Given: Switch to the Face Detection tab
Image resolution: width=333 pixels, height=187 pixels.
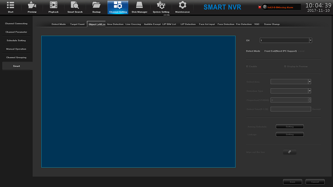Looking at the screenshot, I should (226, 24).
